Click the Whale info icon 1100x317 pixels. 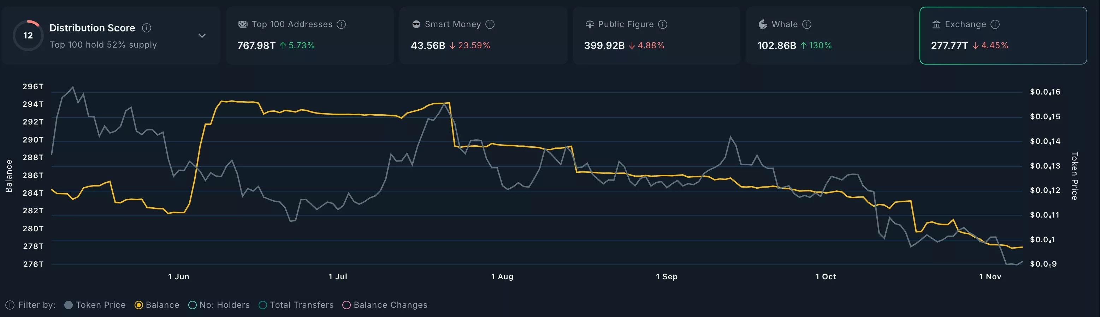[807, 24]
